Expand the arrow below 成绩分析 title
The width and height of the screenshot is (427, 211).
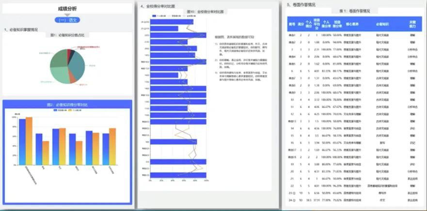coord(68,15)
